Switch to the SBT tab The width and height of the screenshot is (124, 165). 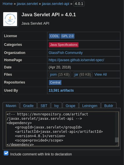pyautogui.click(x=44, y=106)
